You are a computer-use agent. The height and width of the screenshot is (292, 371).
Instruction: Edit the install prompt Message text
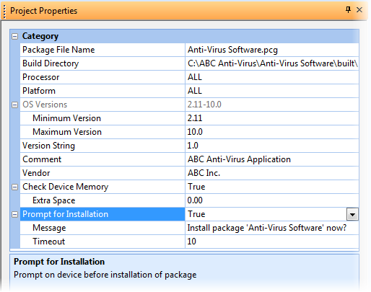pyautogui.click(x=272, y=228)
